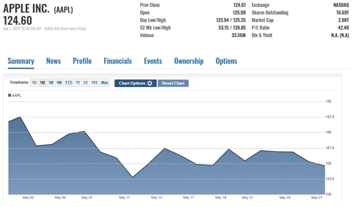The width and height of the screenshot is (352, 207).
Task: Click the Prev Close value 124.61
Action: (239, 5)
